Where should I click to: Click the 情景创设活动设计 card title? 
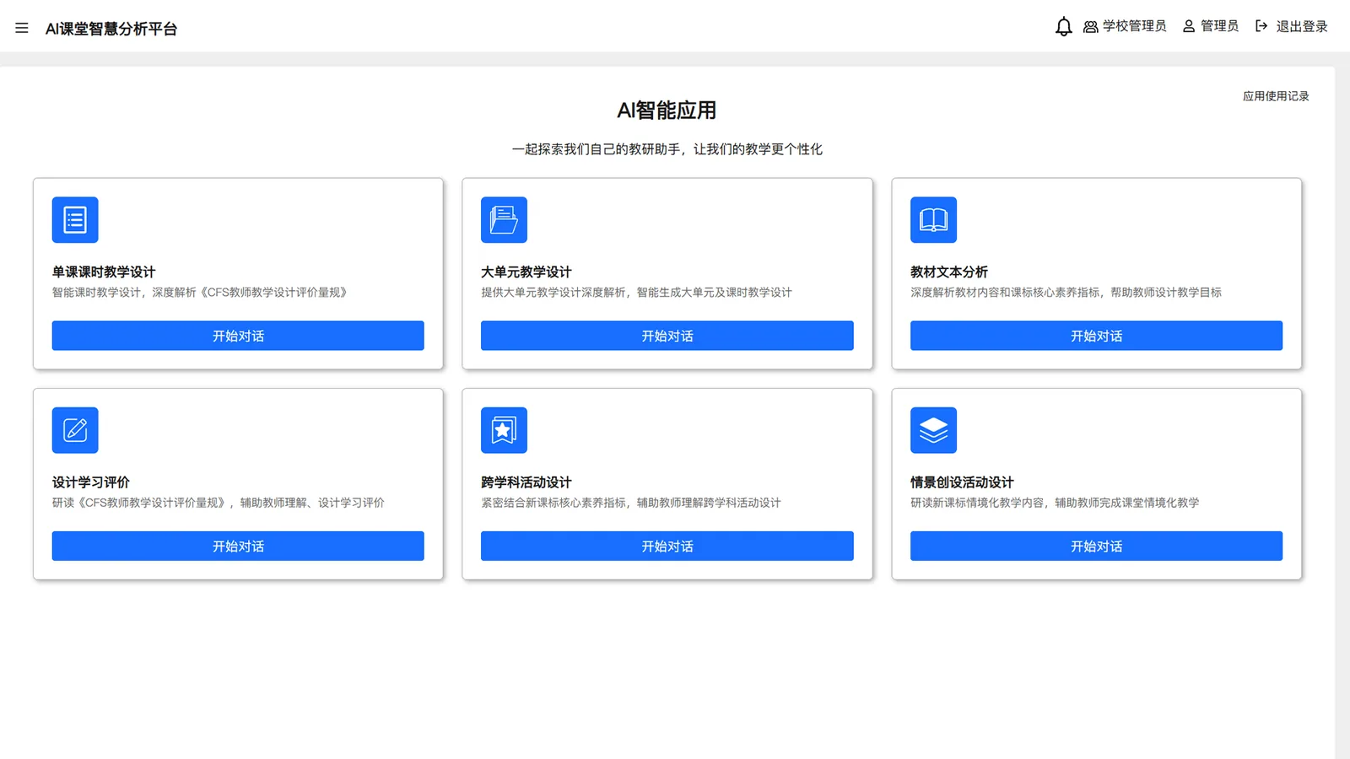pos(962,482)
